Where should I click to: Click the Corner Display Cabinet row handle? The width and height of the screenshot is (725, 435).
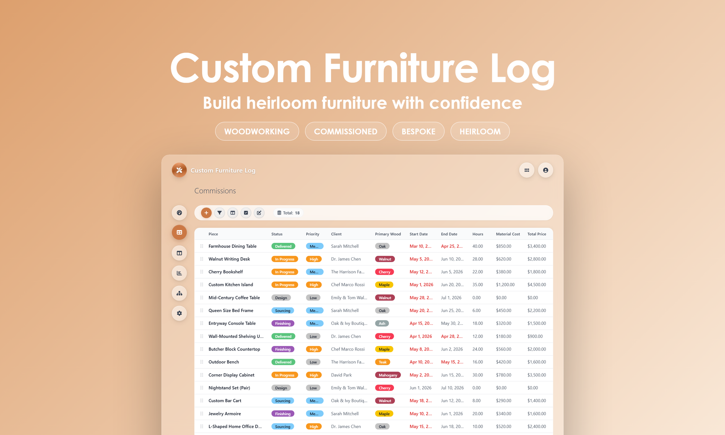[202, 375]
